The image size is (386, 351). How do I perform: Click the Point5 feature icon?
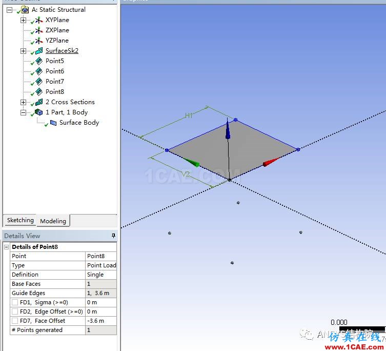pos(39,61)
